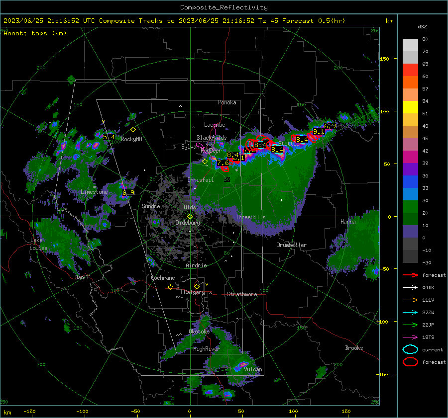Image resolution: width=448 pixels, height=418 pixels.
Task: Click the Hanna town label
Action: 348,222
